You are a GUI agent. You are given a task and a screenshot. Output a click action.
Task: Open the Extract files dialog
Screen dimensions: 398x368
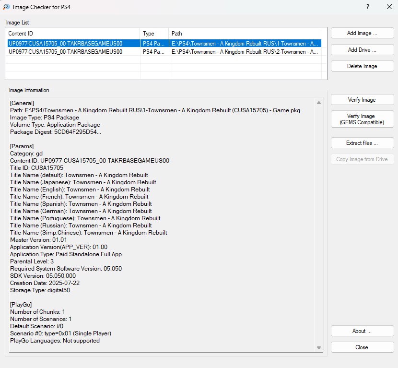362,143
